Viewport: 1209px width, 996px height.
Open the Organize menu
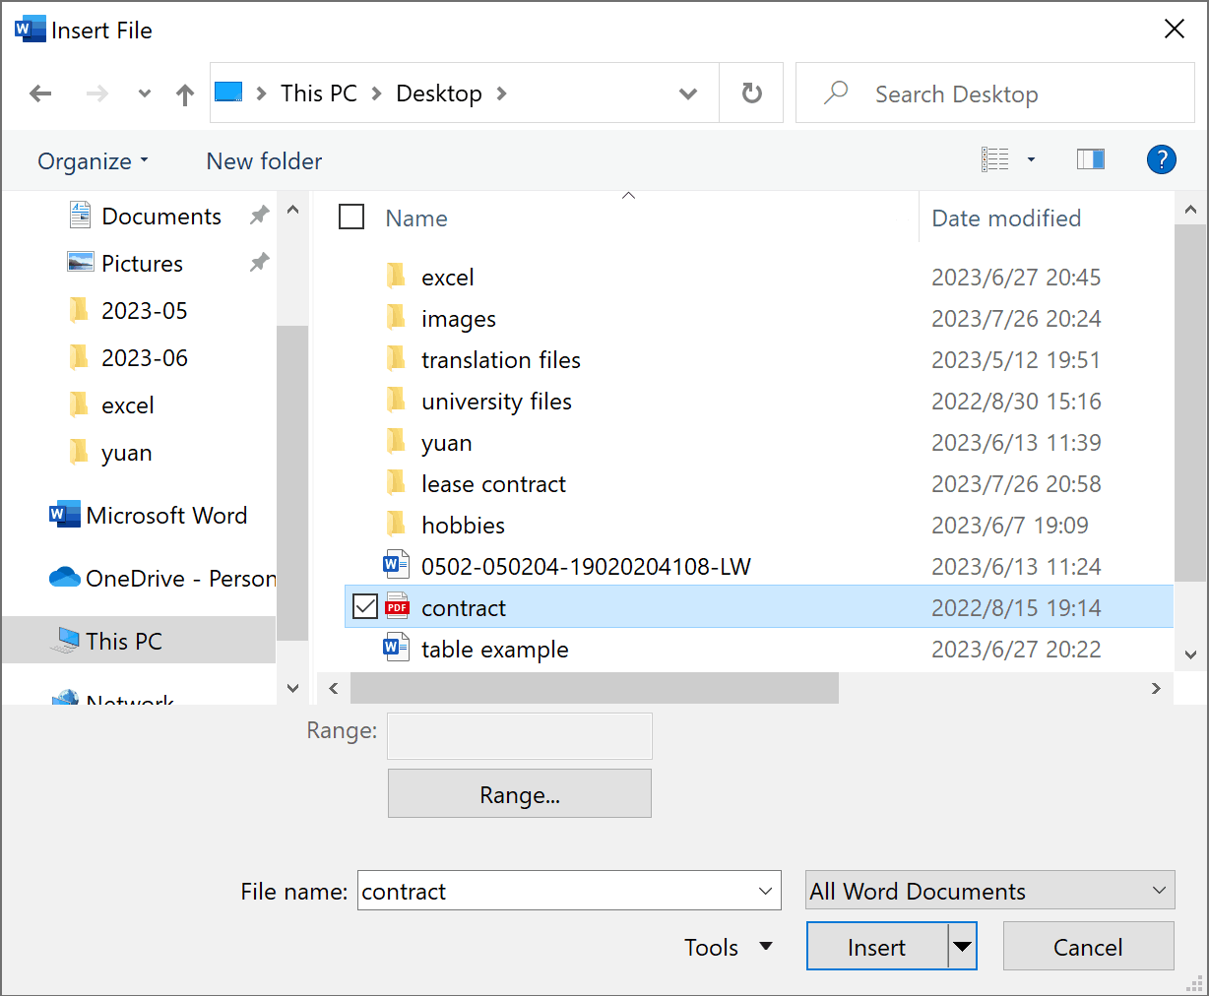[93, 161]
